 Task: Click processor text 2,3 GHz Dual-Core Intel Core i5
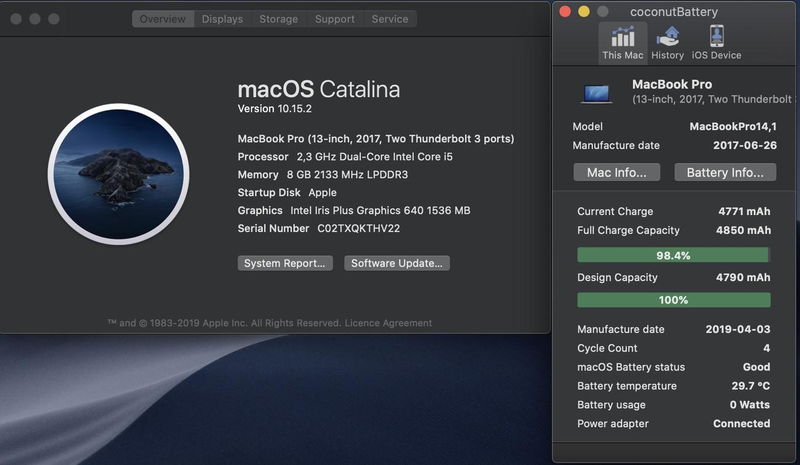(x=375, y=157)
